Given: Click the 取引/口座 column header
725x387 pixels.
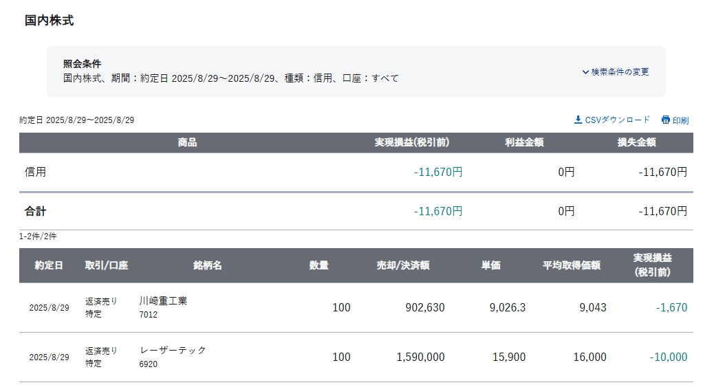Looking at the screenshot, I should click(x=107, y=265).
